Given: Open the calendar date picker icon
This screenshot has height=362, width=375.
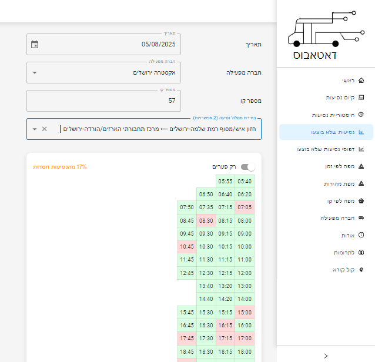Looking at the screenshot, I should pyautogui.click(x=35, y=44).
